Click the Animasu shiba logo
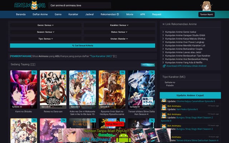 pos(30,5)
